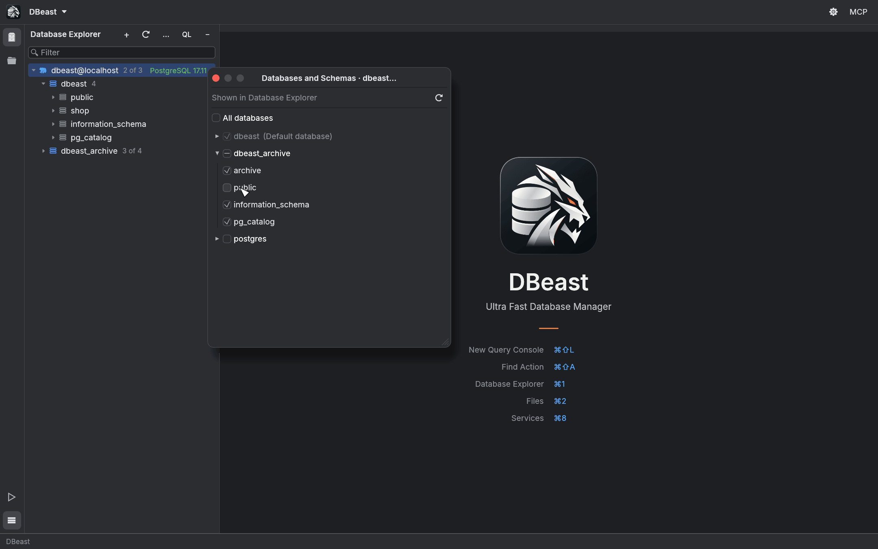Check the postgres database checkbox

click(x=227, y=239)
